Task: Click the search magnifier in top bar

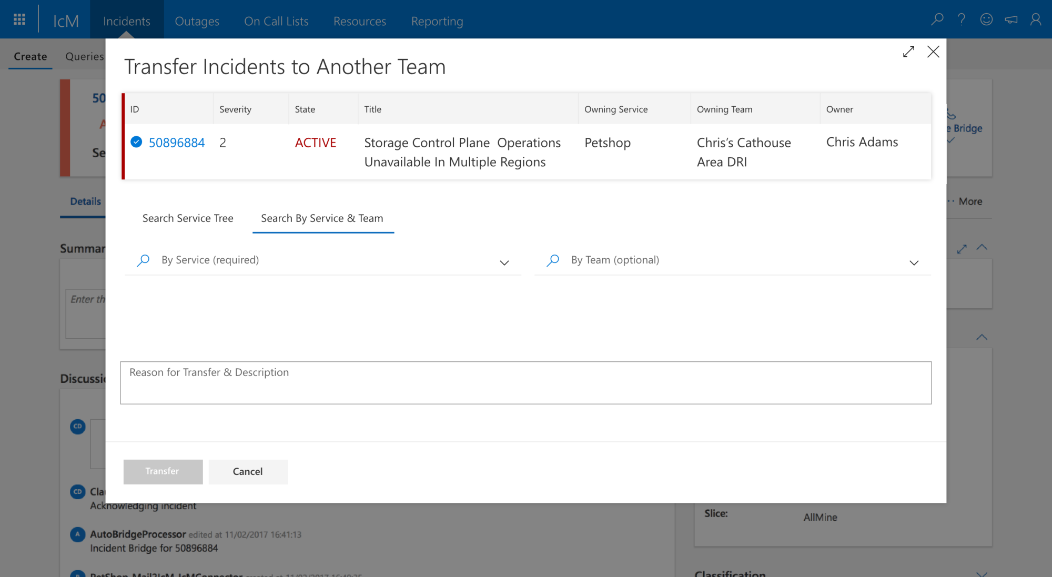Action: pos(937,19)
